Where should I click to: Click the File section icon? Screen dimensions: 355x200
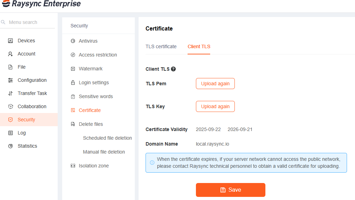point(11,67)
